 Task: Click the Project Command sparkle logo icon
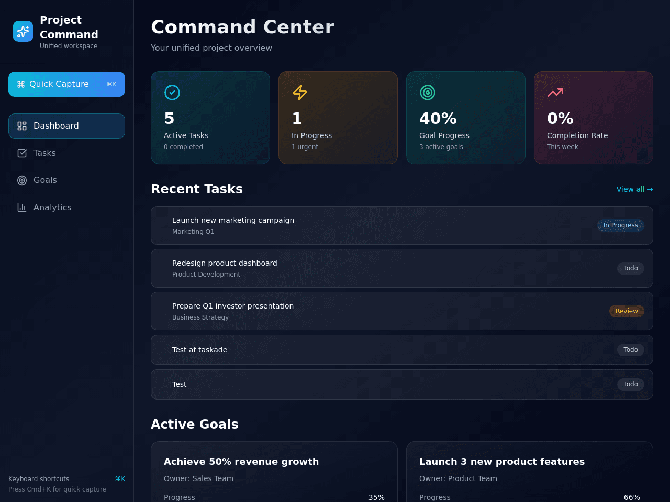pos(23,31)
